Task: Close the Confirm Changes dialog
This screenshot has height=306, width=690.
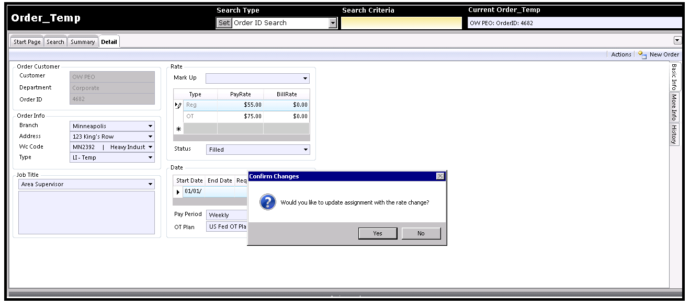Action: 440,176
